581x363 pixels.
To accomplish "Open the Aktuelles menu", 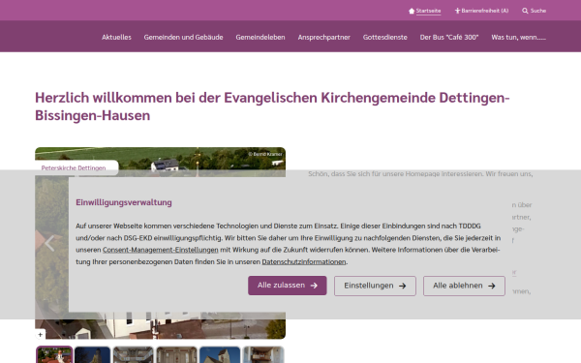I will 116,37.
